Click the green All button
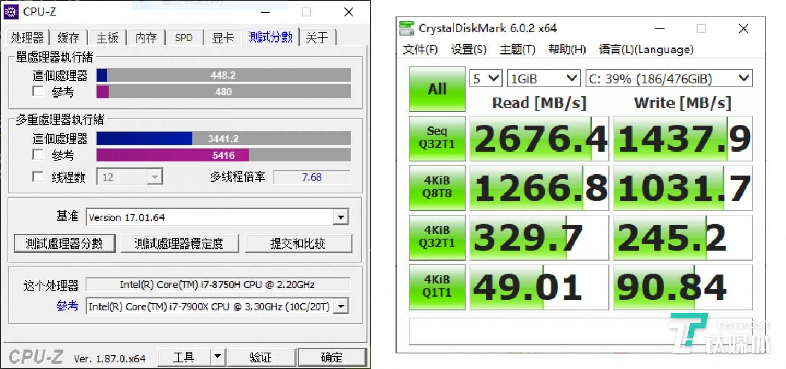 coord(437,89)
